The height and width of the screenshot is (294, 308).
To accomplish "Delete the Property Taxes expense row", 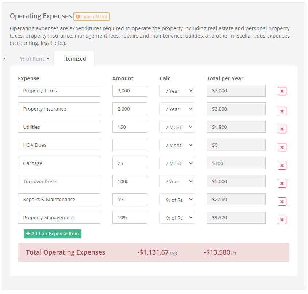I will tap(282, 90).
